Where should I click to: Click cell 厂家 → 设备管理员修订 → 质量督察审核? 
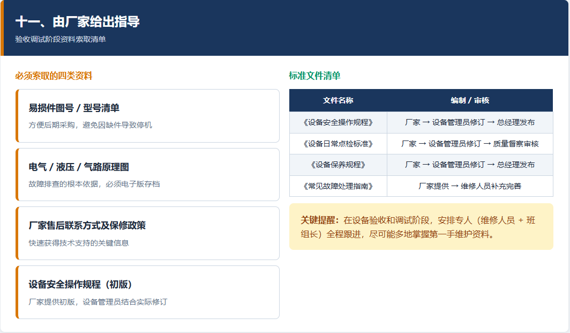tap(470, 144)
